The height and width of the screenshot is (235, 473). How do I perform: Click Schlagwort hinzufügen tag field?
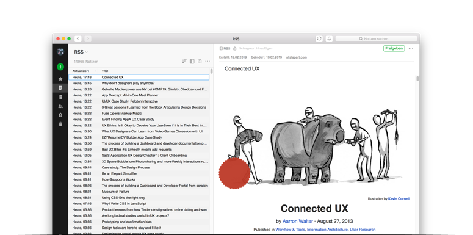256,48
